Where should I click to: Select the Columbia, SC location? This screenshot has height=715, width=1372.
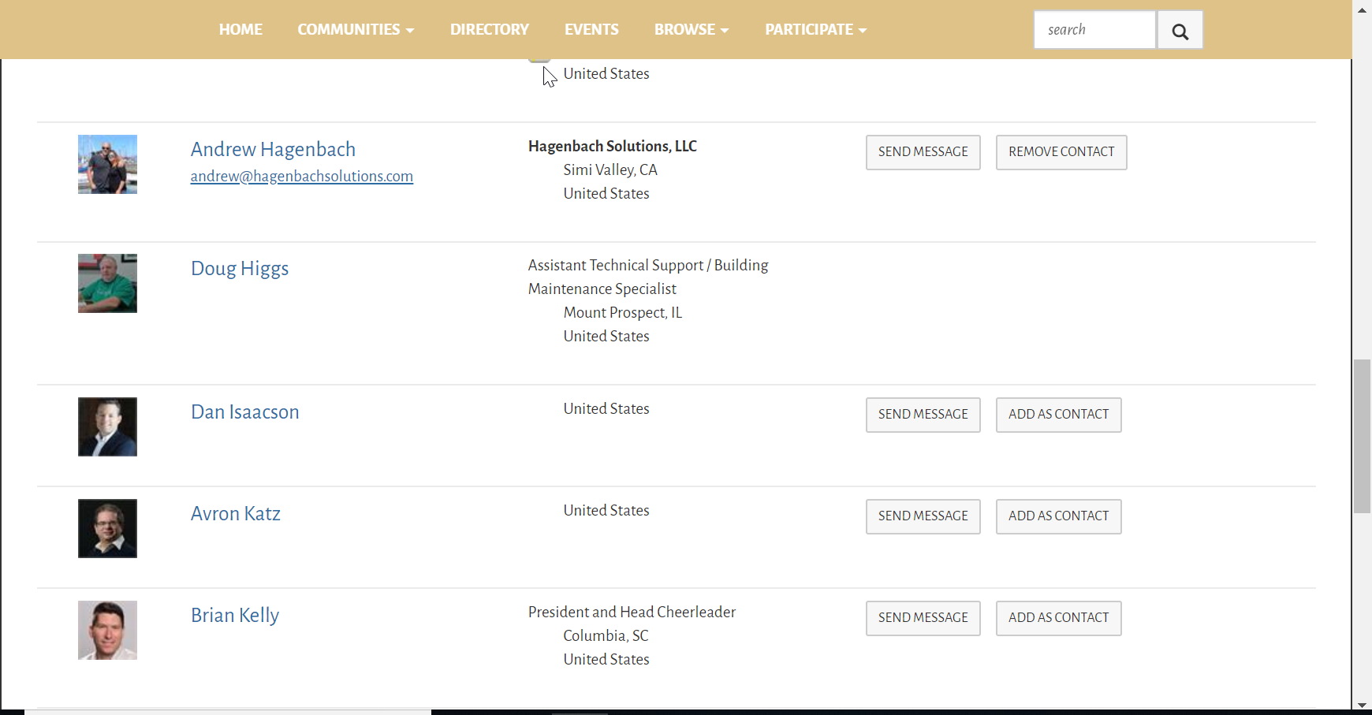pyautogui.click(x=606, y=635)
